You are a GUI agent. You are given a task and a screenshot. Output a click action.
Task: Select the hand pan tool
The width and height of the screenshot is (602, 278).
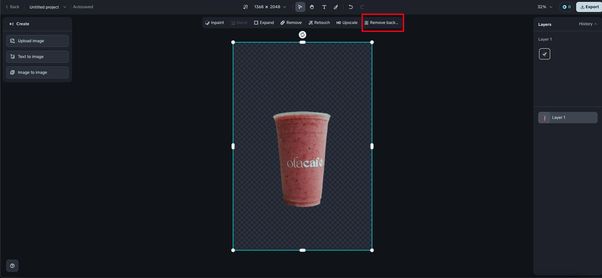312,7
